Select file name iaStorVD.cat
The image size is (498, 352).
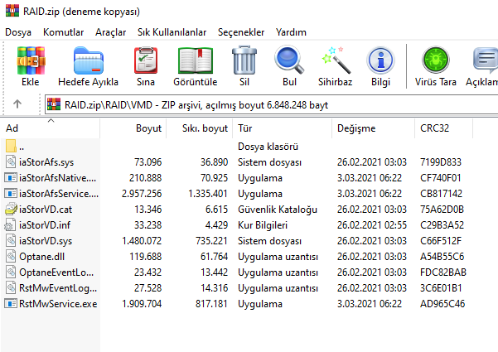[x=46, y=210]
